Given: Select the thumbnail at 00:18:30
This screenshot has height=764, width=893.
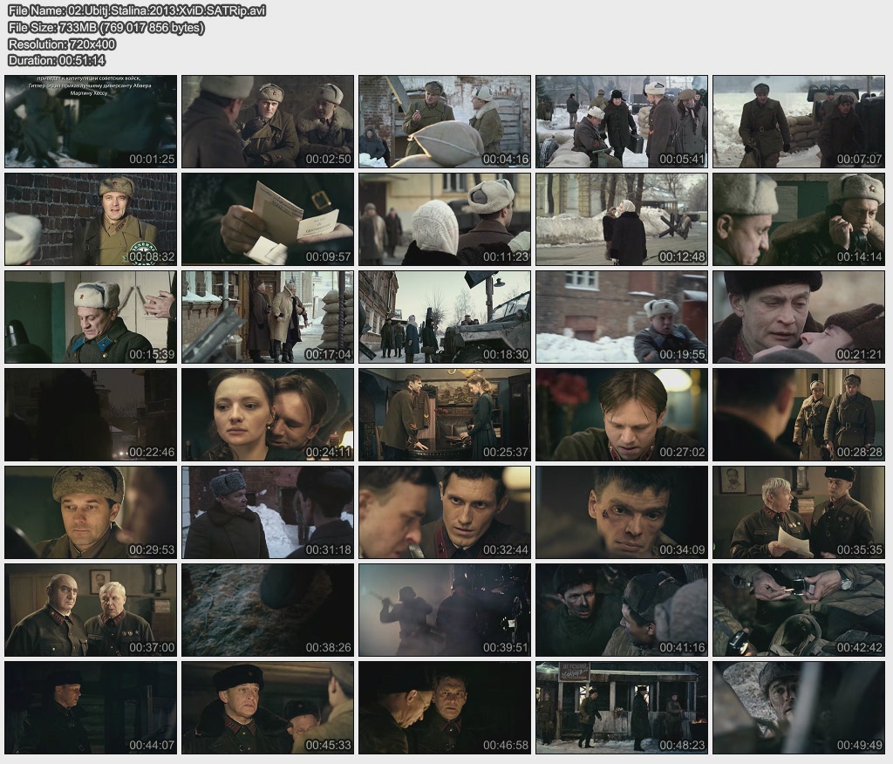Looking at the screenshot, I should [445, 317].
